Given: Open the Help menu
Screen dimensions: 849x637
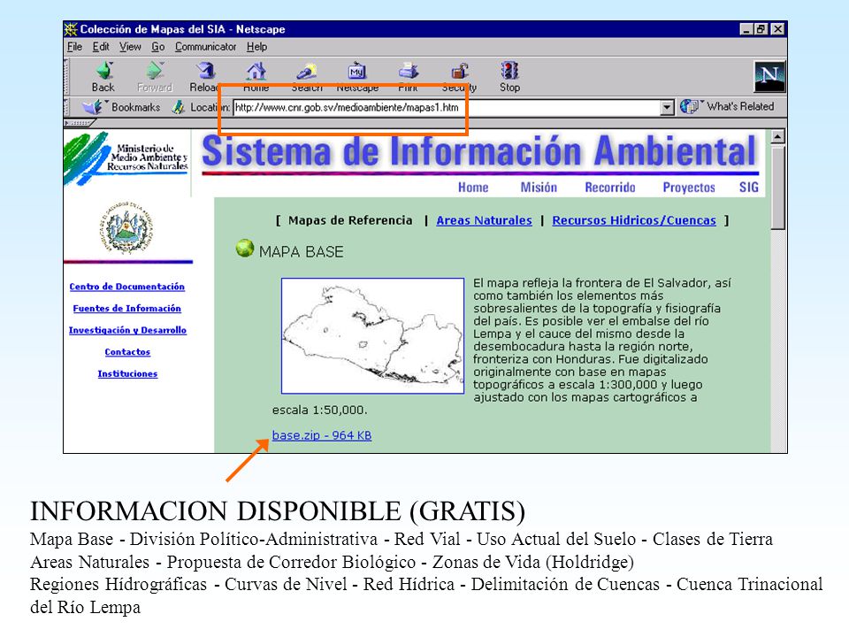Looking at the screenshot, I should [x=256, y=47].
